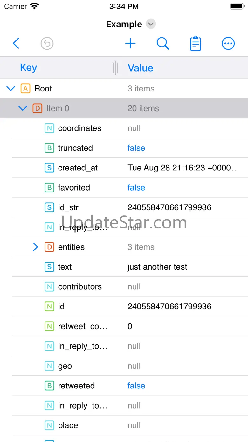Click the 'just another test' value
The image size is (248, 442).
[157, 267]
